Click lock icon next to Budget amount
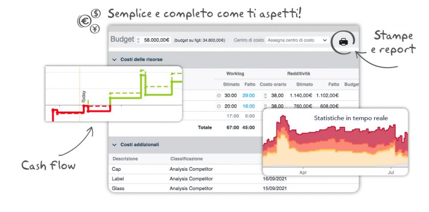This screenshot has width=429, height=212. tap(138, 40)
